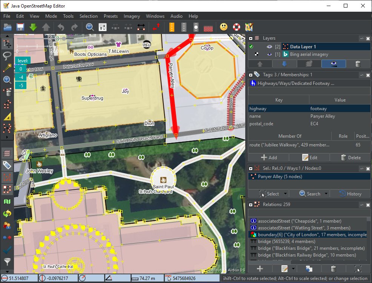Open the Select button dropdown arrow
This screenshot has height=283, width=372.
pyautogui.click(x=285, y=194)
